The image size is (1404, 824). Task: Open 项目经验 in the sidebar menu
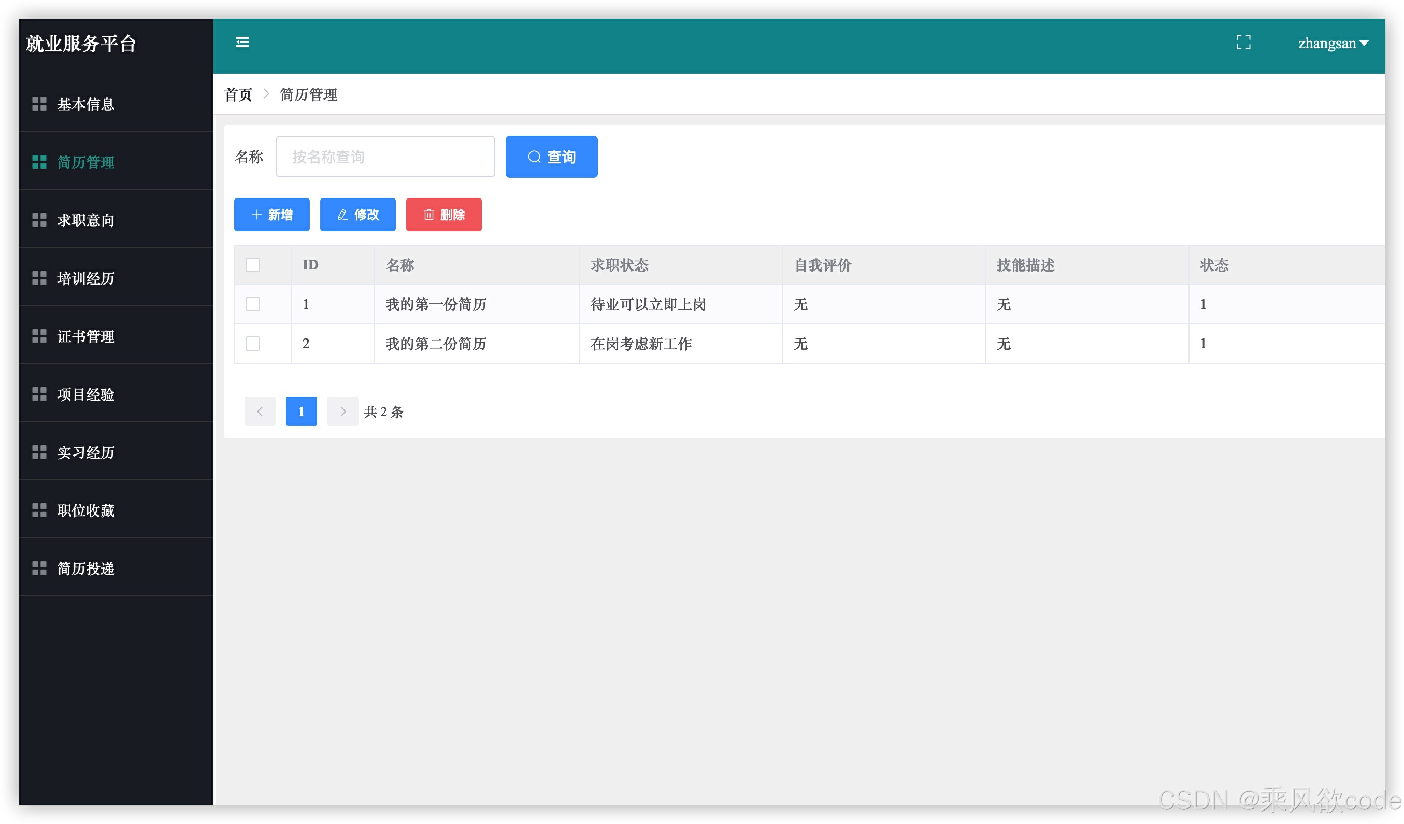(86, 394)
